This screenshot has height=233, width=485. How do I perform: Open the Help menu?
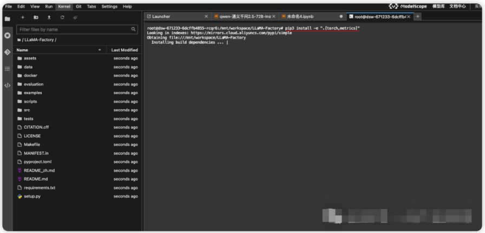pyautogui.click(x=127, y=6)
